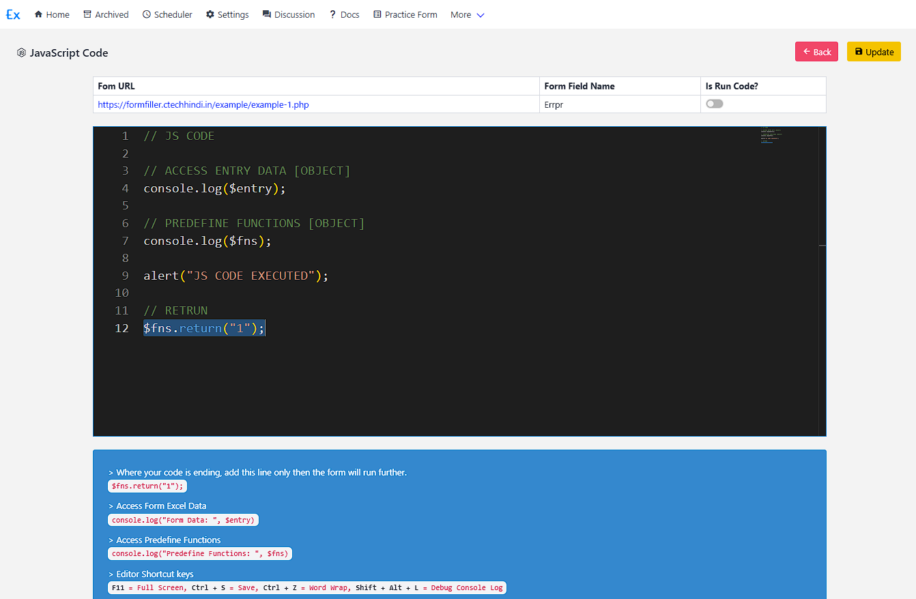Click the Archived box icon
This screenshot has height=599, width=916.
[x=87, y=14]
